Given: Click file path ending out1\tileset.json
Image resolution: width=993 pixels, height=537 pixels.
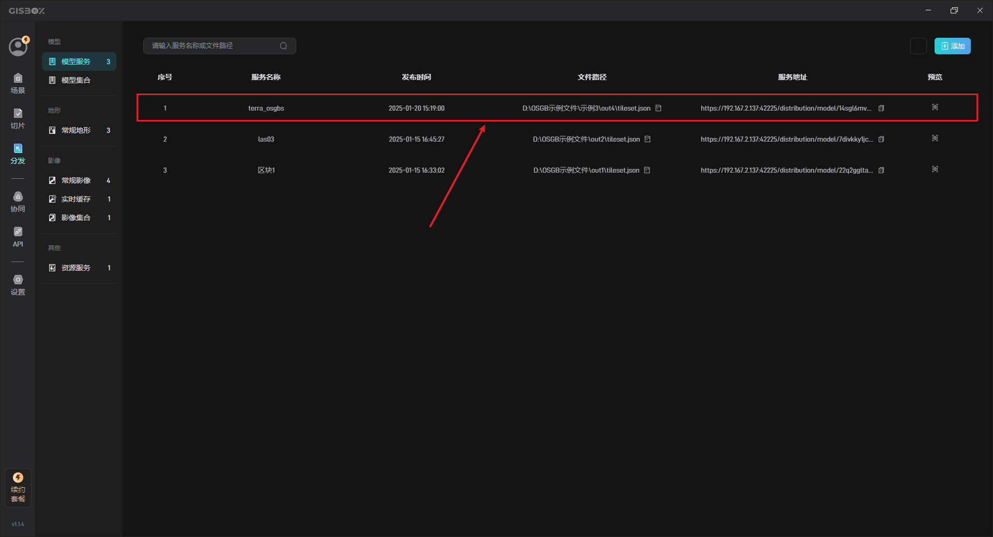Looking at the screenshot, I should click(x=586, y=170).
